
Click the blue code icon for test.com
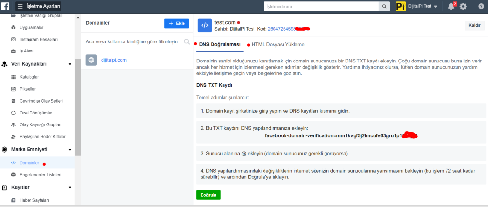click(x=204, y=26)
